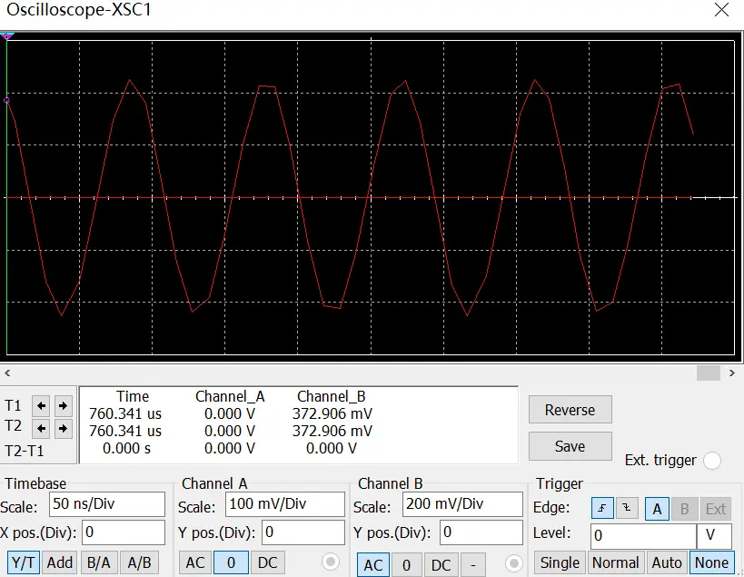Move cursor T1 left with arrow
The height and width of the screenshot is (577, 744).
(41, 405)
